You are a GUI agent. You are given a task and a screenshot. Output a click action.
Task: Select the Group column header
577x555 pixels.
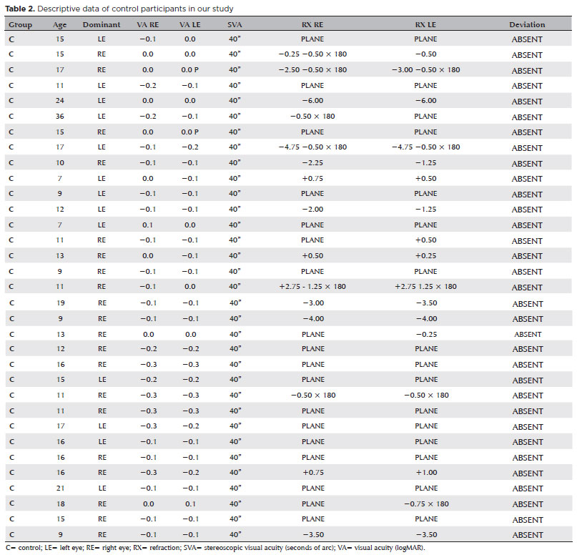click(20, 24)
